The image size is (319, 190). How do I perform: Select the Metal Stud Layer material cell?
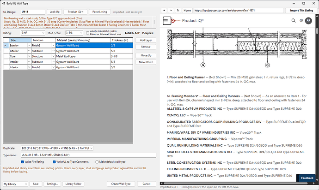tap(83, 56)
